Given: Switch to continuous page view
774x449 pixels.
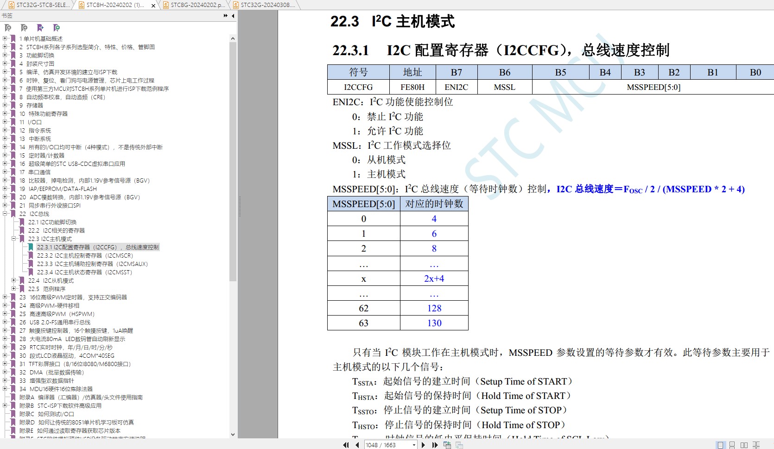Looking at the screenshot, I should click(x=732, y=445).
